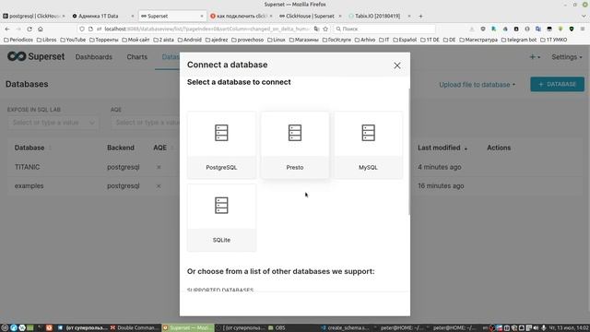This screenshot has width=590, height=332.
Task: Open the system start menu icon
Action: click(x=5, y=328)
